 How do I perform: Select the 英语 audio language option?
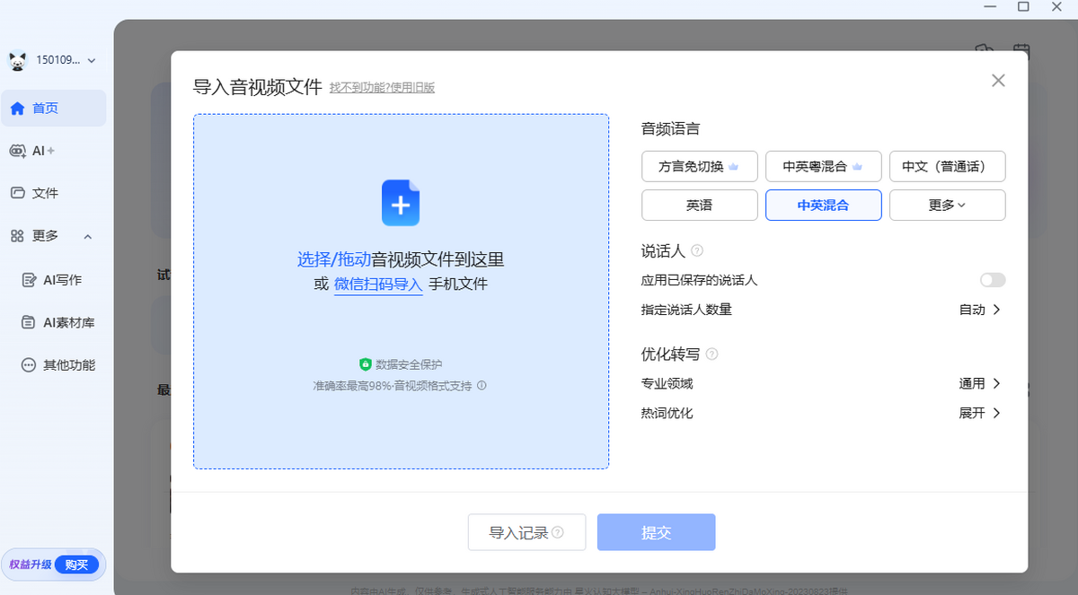tap(699, 205)
